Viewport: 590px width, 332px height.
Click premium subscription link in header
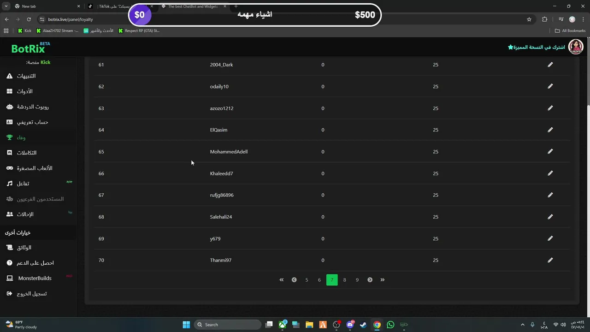click(537, 47)
